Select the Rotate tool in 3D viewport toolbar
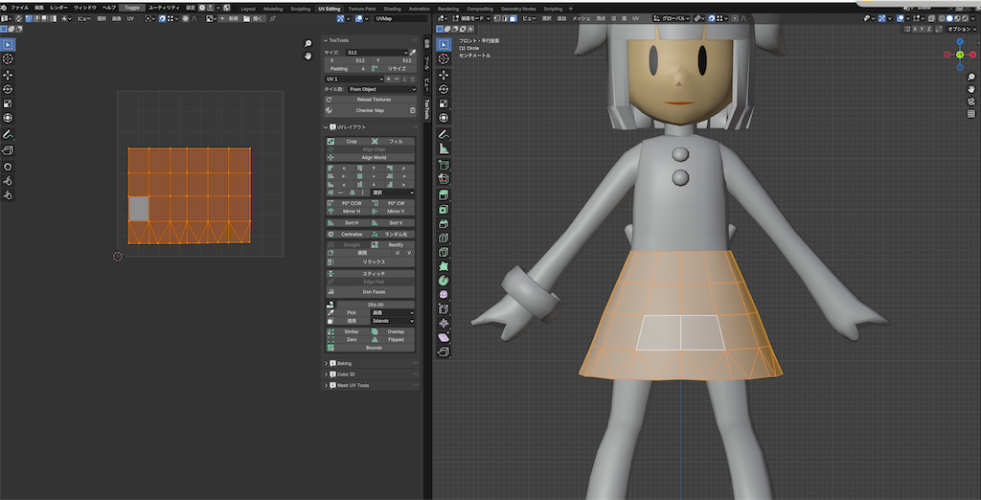This screenshot has width=981, height=500. click(444, 89)
